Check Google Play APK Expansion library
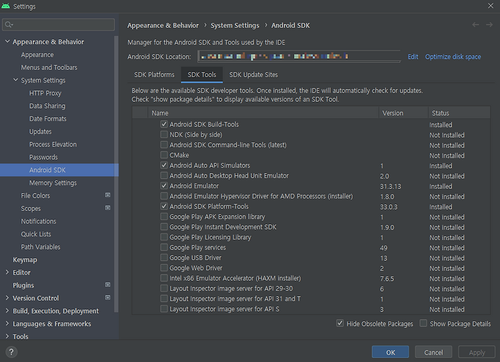 (x=164, y=216)
